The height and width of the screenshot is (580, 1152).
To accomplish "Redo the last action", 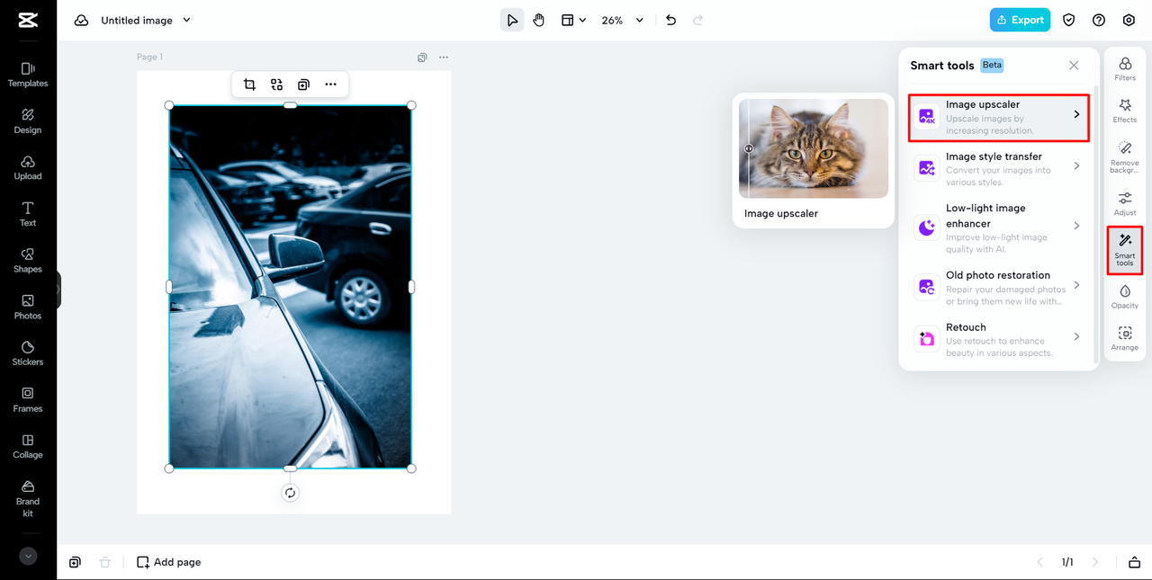I will [697, 20].
